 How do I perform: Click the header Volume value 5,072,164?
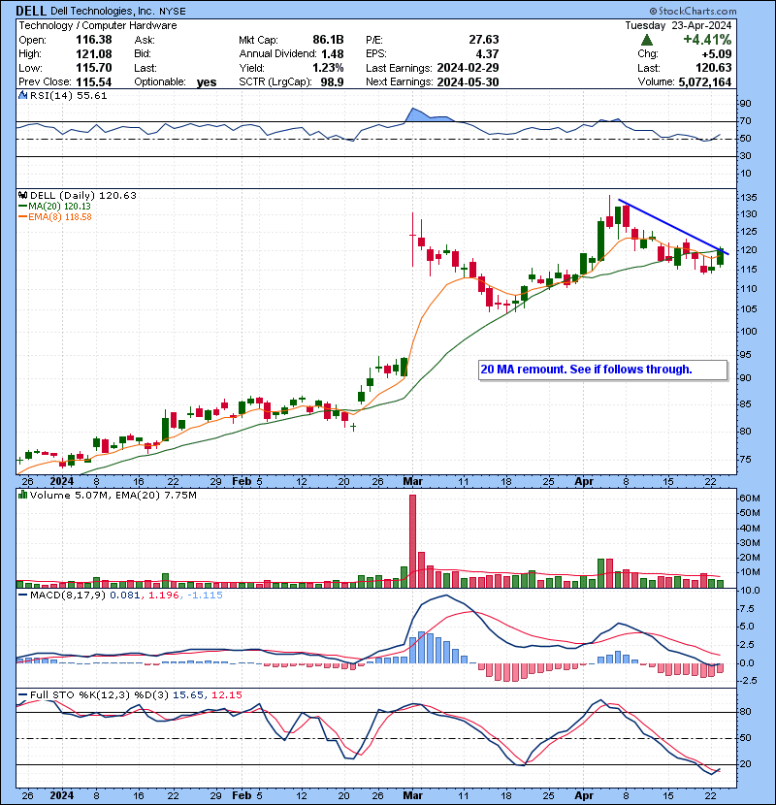(704, 81)
